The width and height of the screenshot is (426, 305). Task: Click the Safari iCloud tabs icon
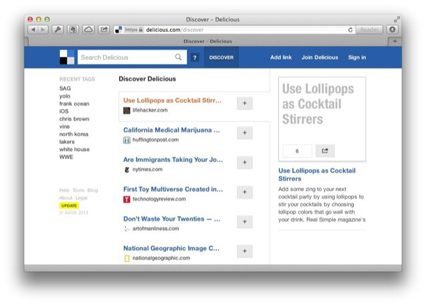tap(88, 30)
